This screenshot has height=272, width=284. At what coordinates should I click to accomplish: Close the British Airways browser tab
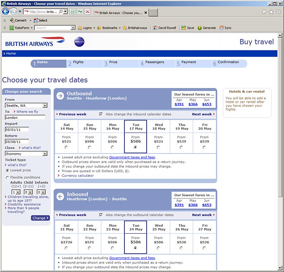pyautogui.click(x=145, y=12)
